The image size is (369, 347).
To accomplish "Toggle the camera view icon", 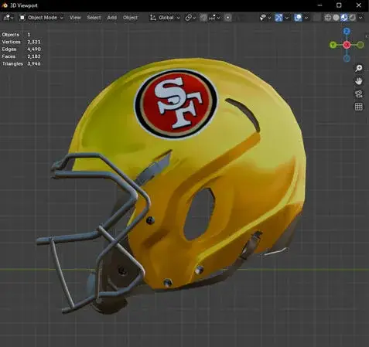I will [359, 94].
